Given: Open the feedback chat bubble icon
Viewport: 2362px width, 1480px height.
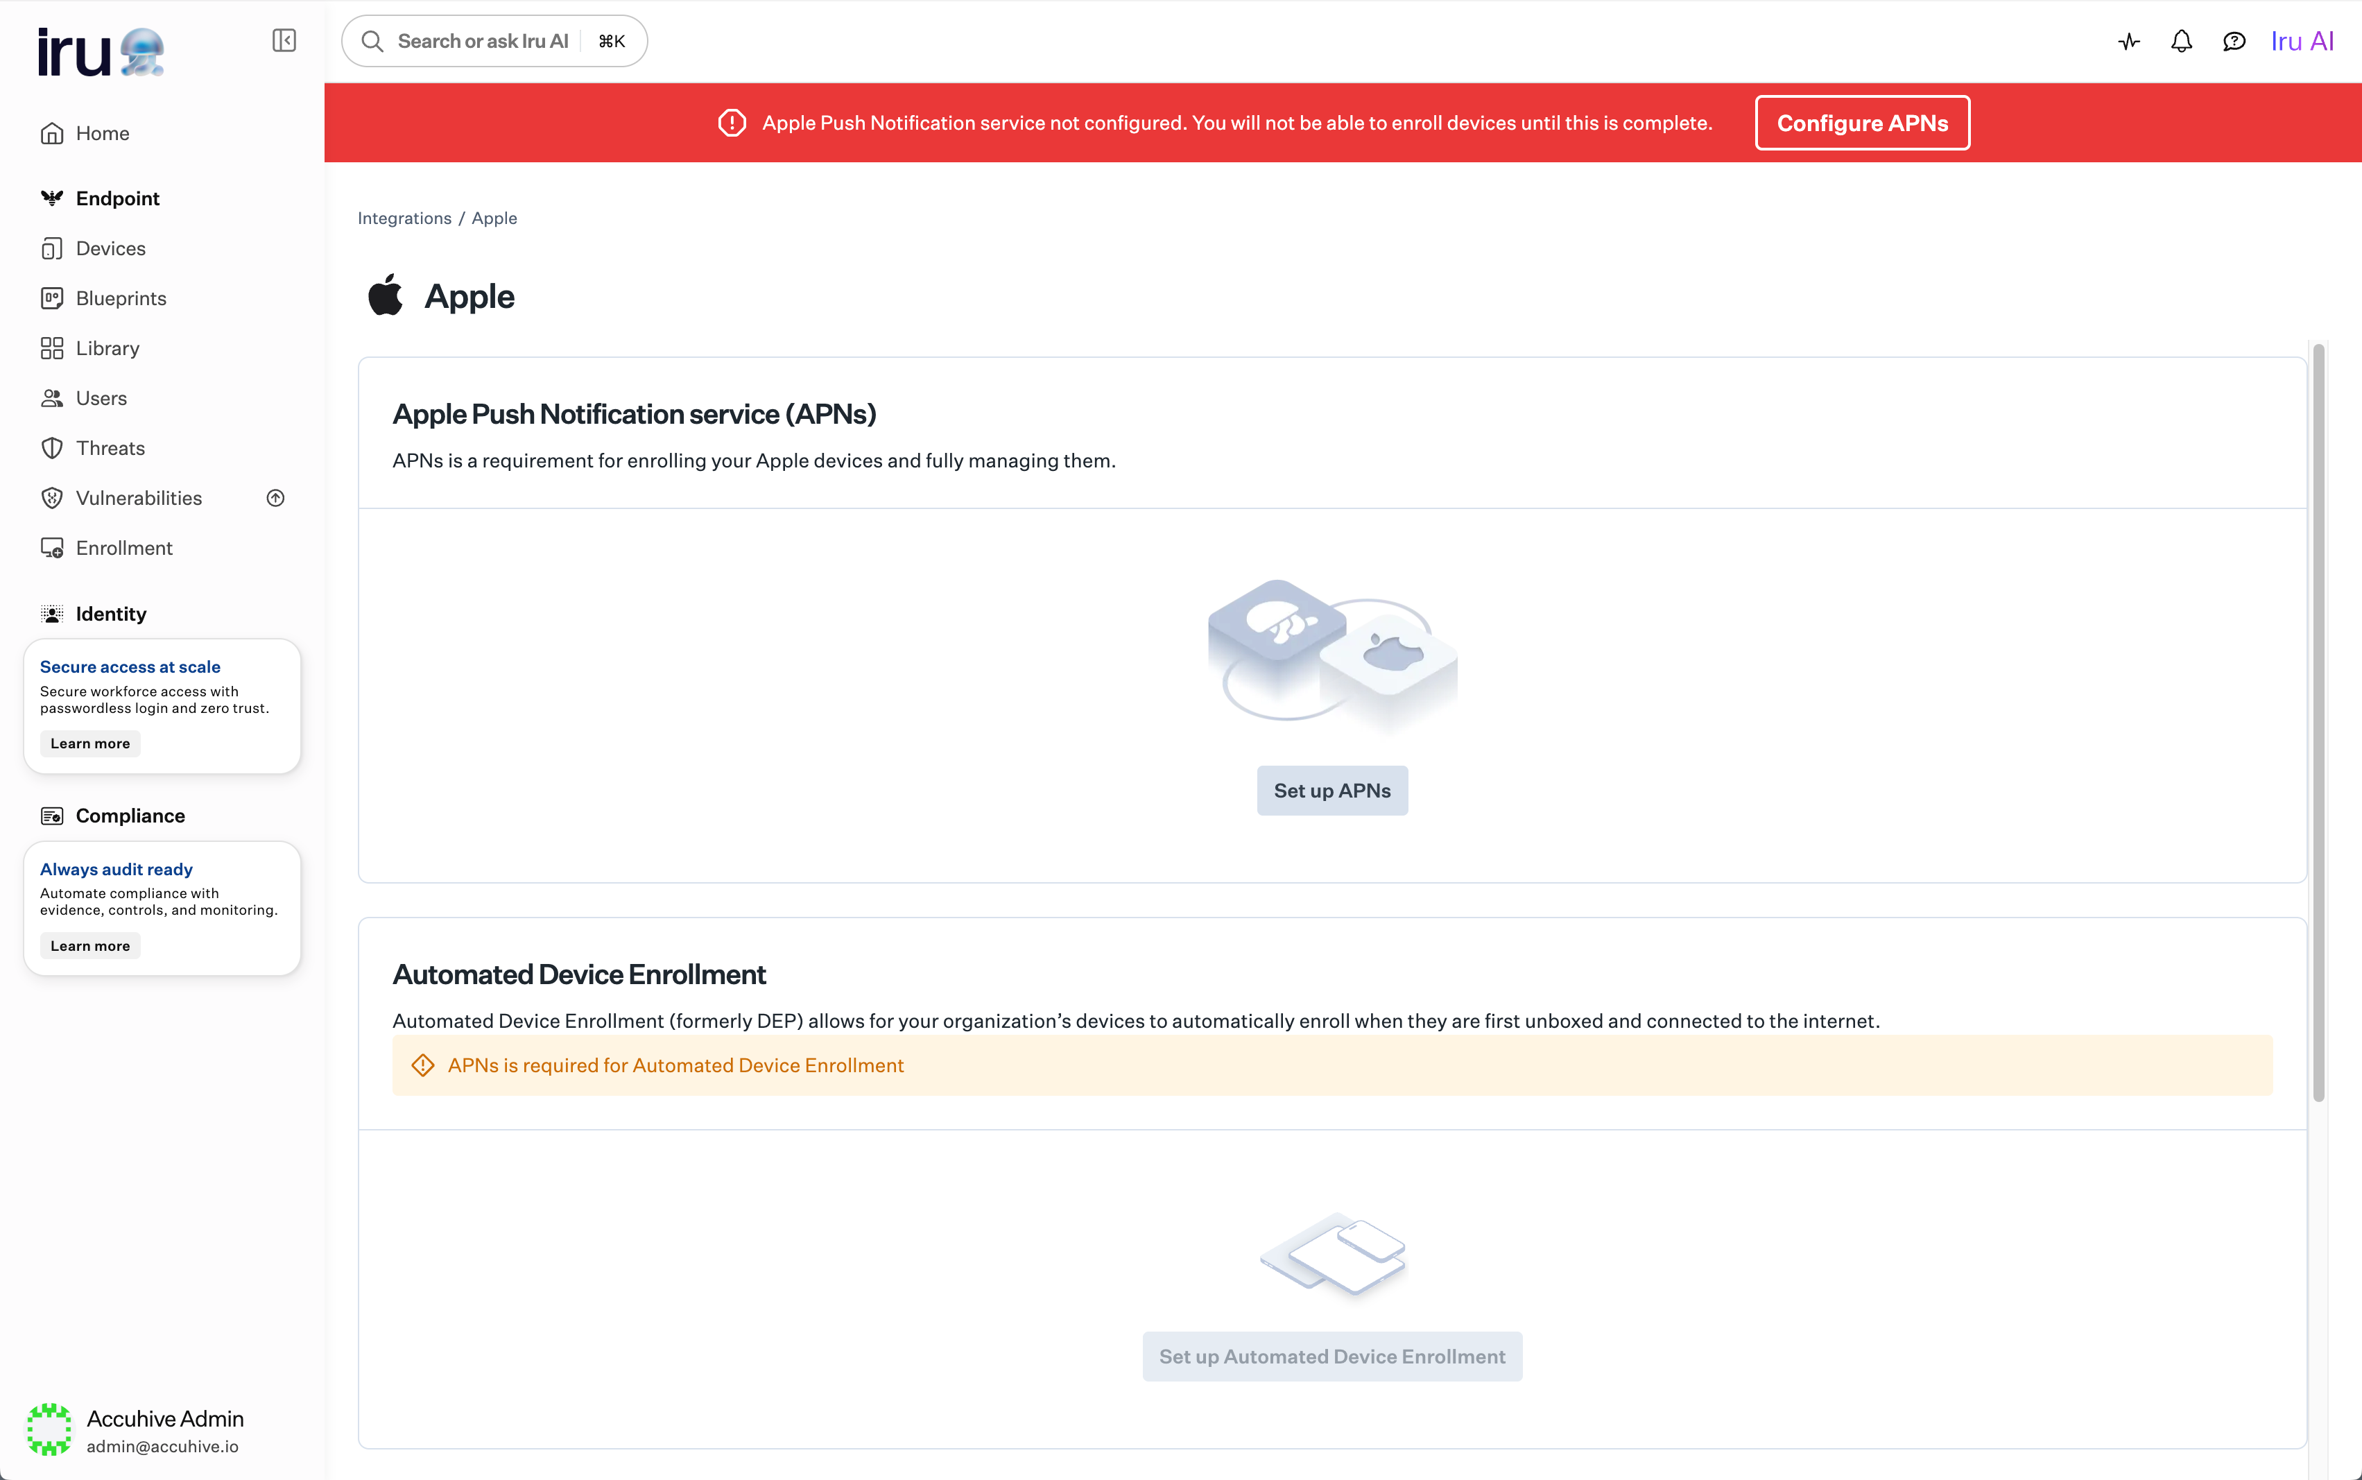Looking at the screenshot, I should (2234, 41).
